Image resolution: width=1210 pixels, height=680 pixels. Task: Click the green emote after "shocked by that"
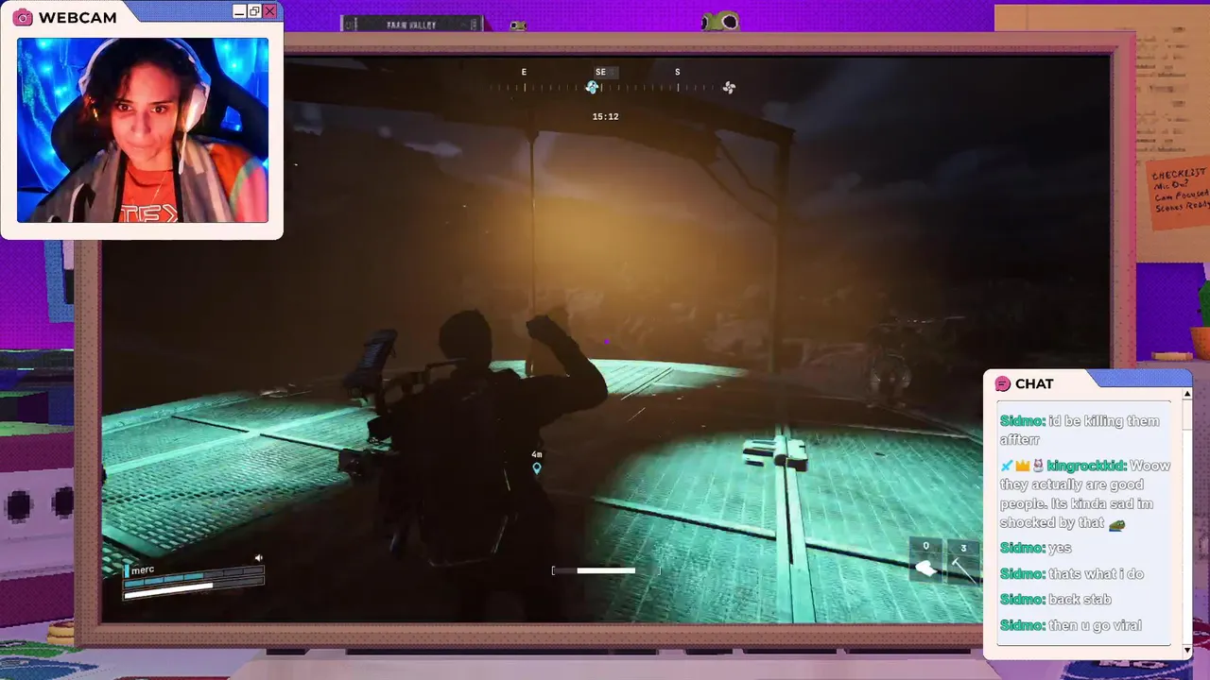pyautogui.click(x=1116, y=524)
